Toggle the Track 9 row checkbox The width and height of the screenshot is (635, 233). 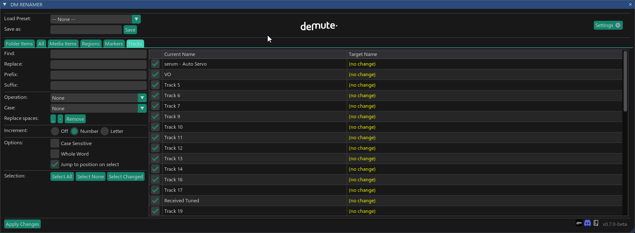[155, 116]
